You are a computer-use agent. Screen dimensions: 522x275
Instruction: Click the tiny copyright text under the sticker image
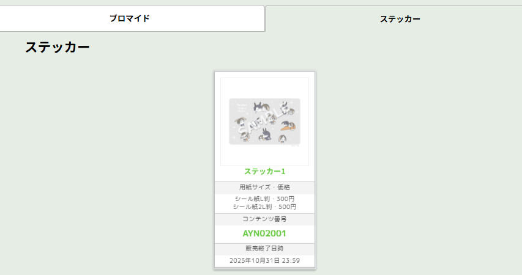click(x=296, y=145)
